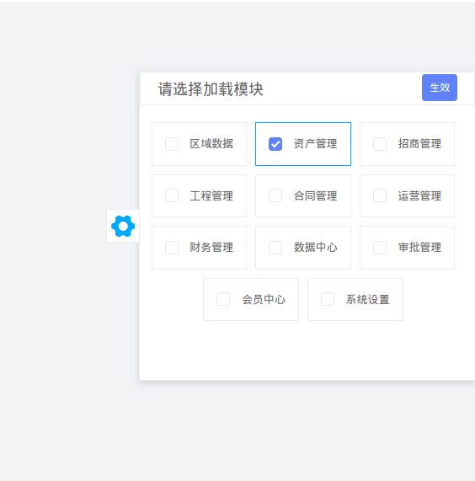The height and width of the screenshot is (481, 475).
Task: Click the 数据中心 label text
Action: pyautogui.click(x=316, y=248)
